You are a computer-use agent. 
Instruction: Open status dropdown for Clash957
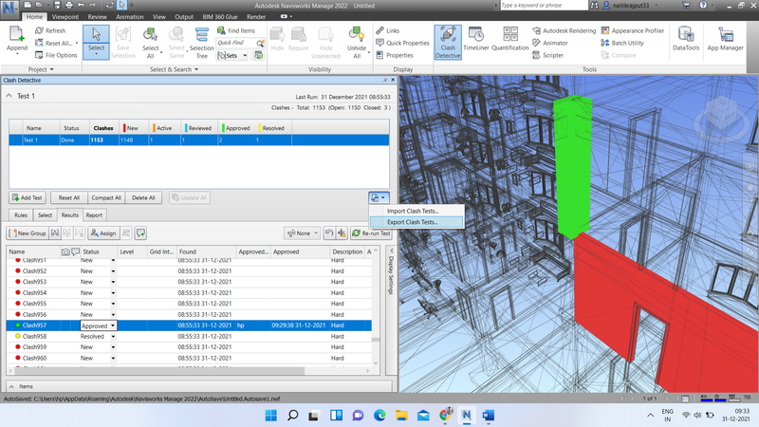point(113,325)
